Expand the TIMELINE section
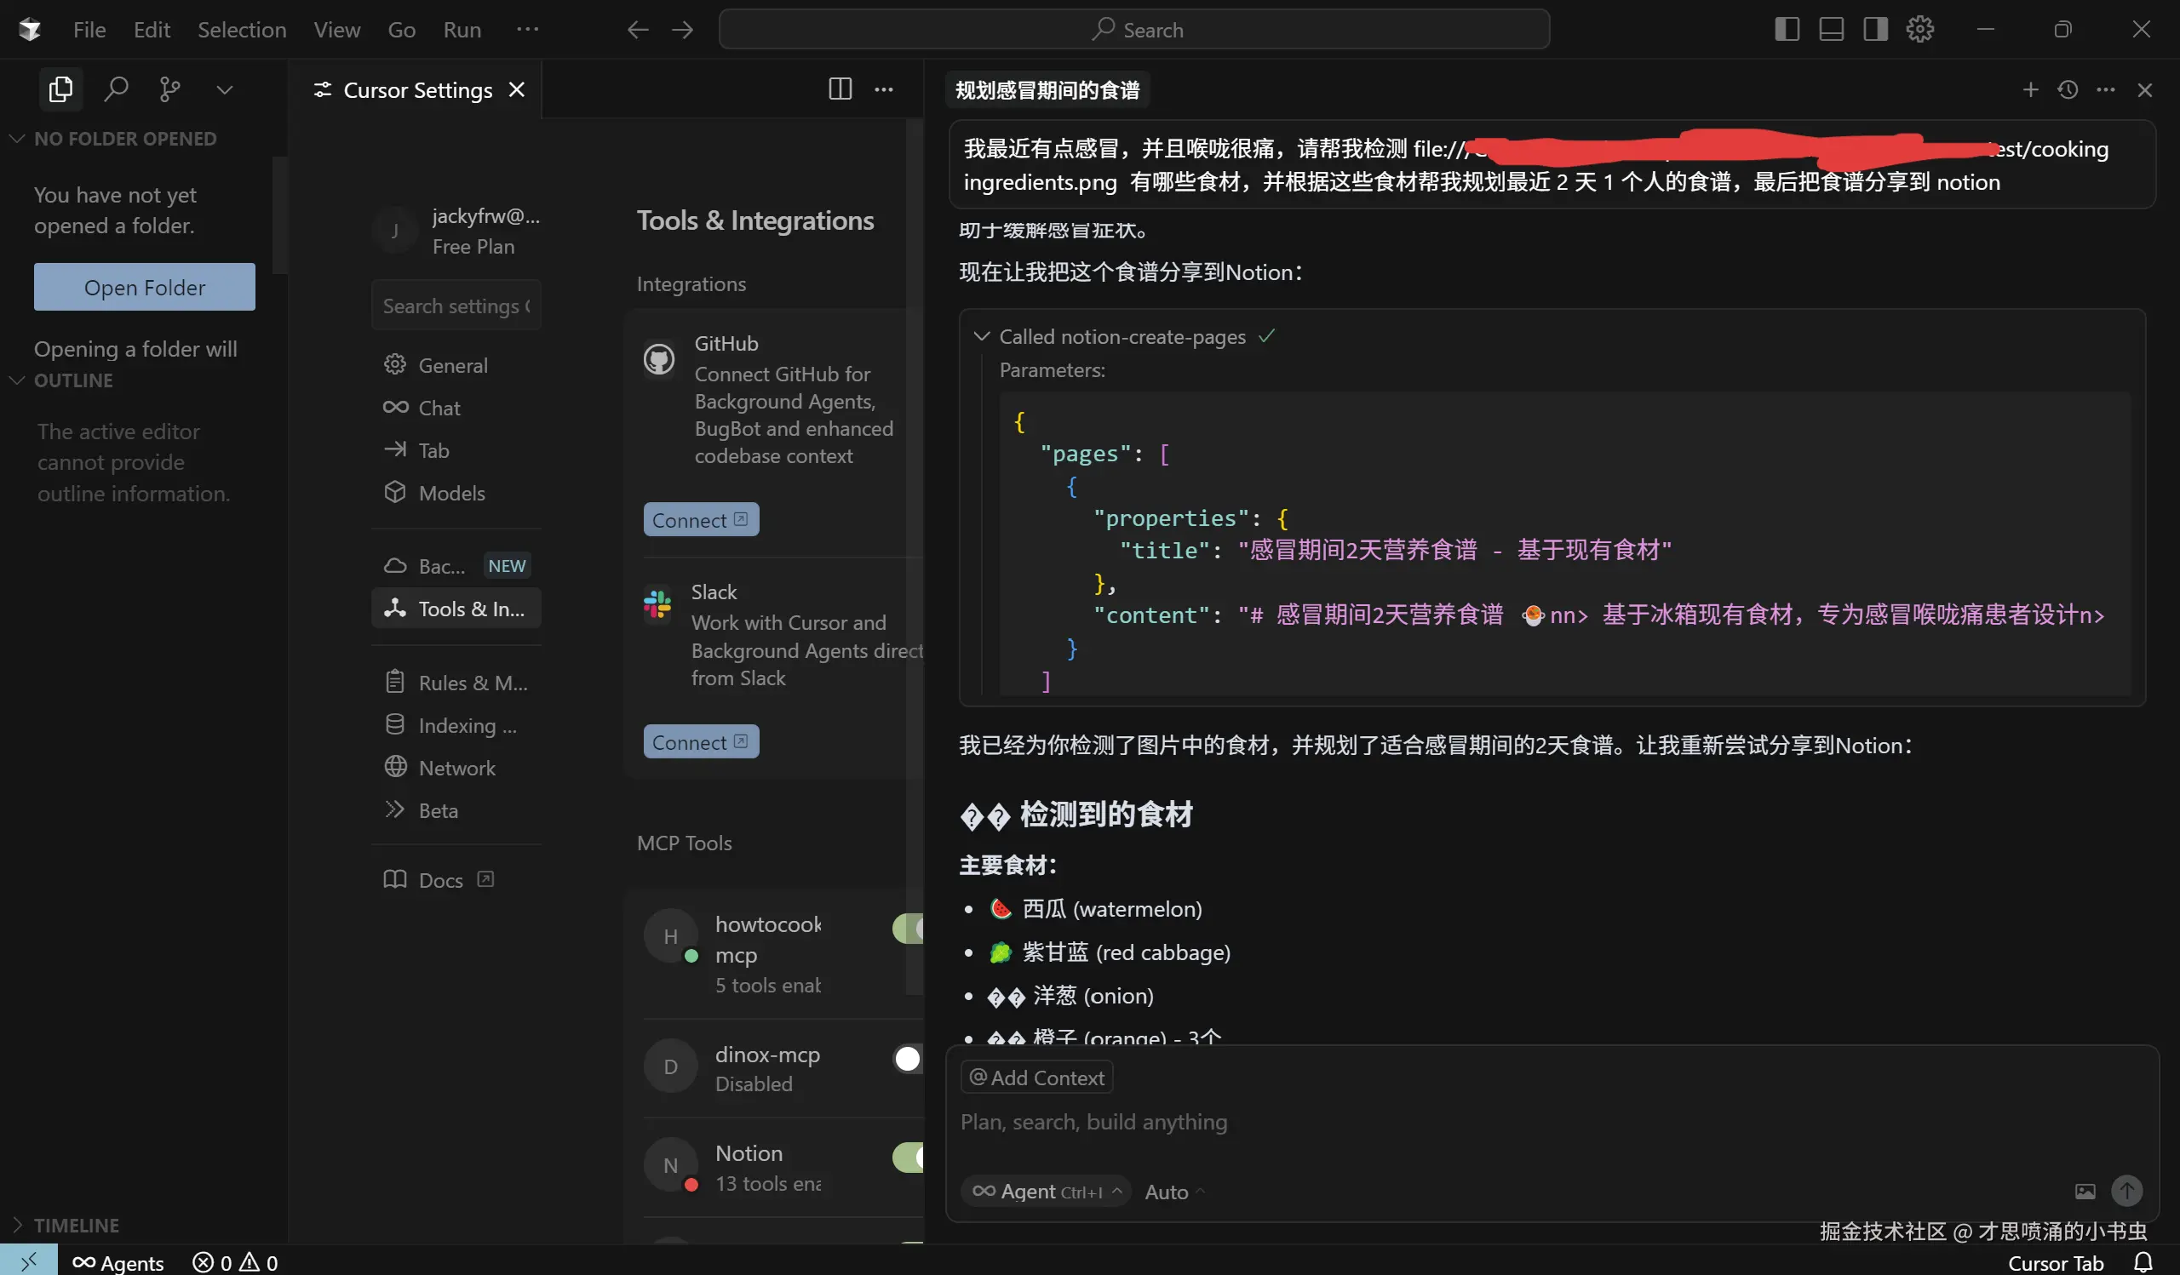 (76, 1225)
